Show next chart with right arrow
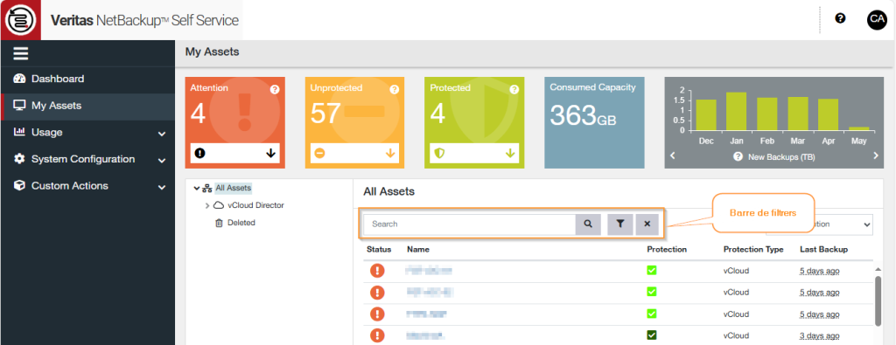 click(875, 155)
